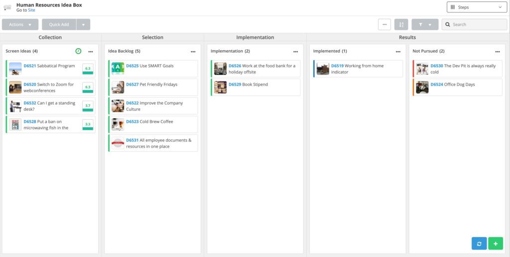Open the Implemented column options menu

398,52
